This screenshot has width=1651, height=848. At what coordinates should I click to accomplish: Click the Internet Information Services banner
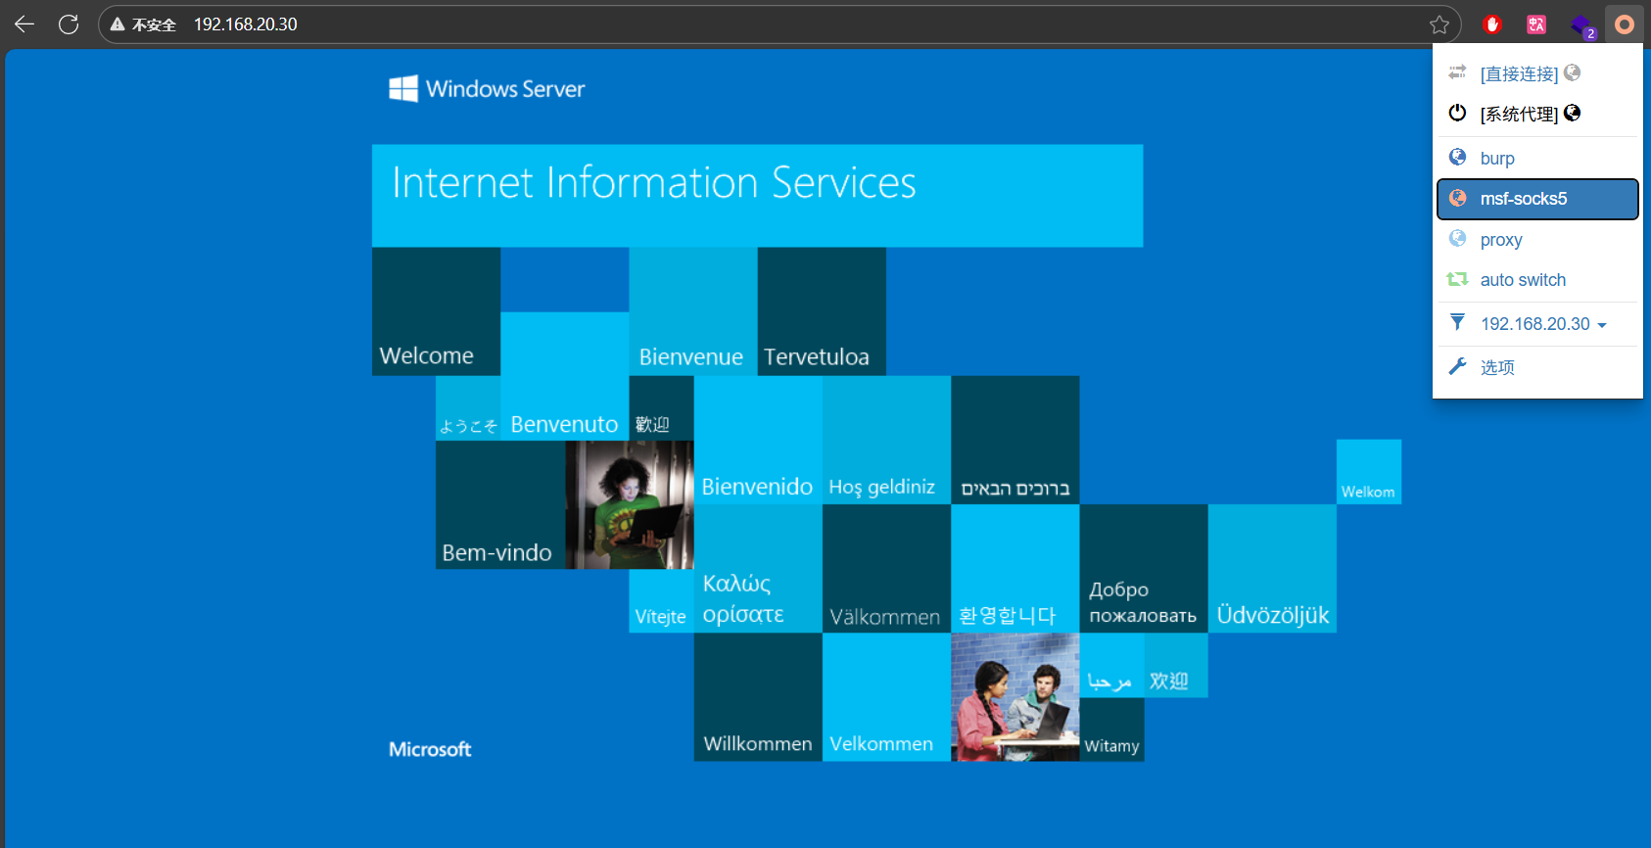pyautogui.click(x=757, y=195)
